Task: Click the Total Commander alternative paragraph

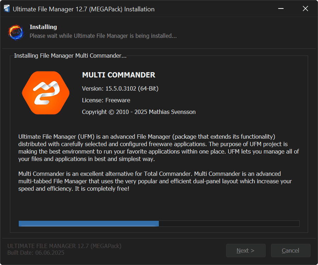Action: [x=155, y=181]
